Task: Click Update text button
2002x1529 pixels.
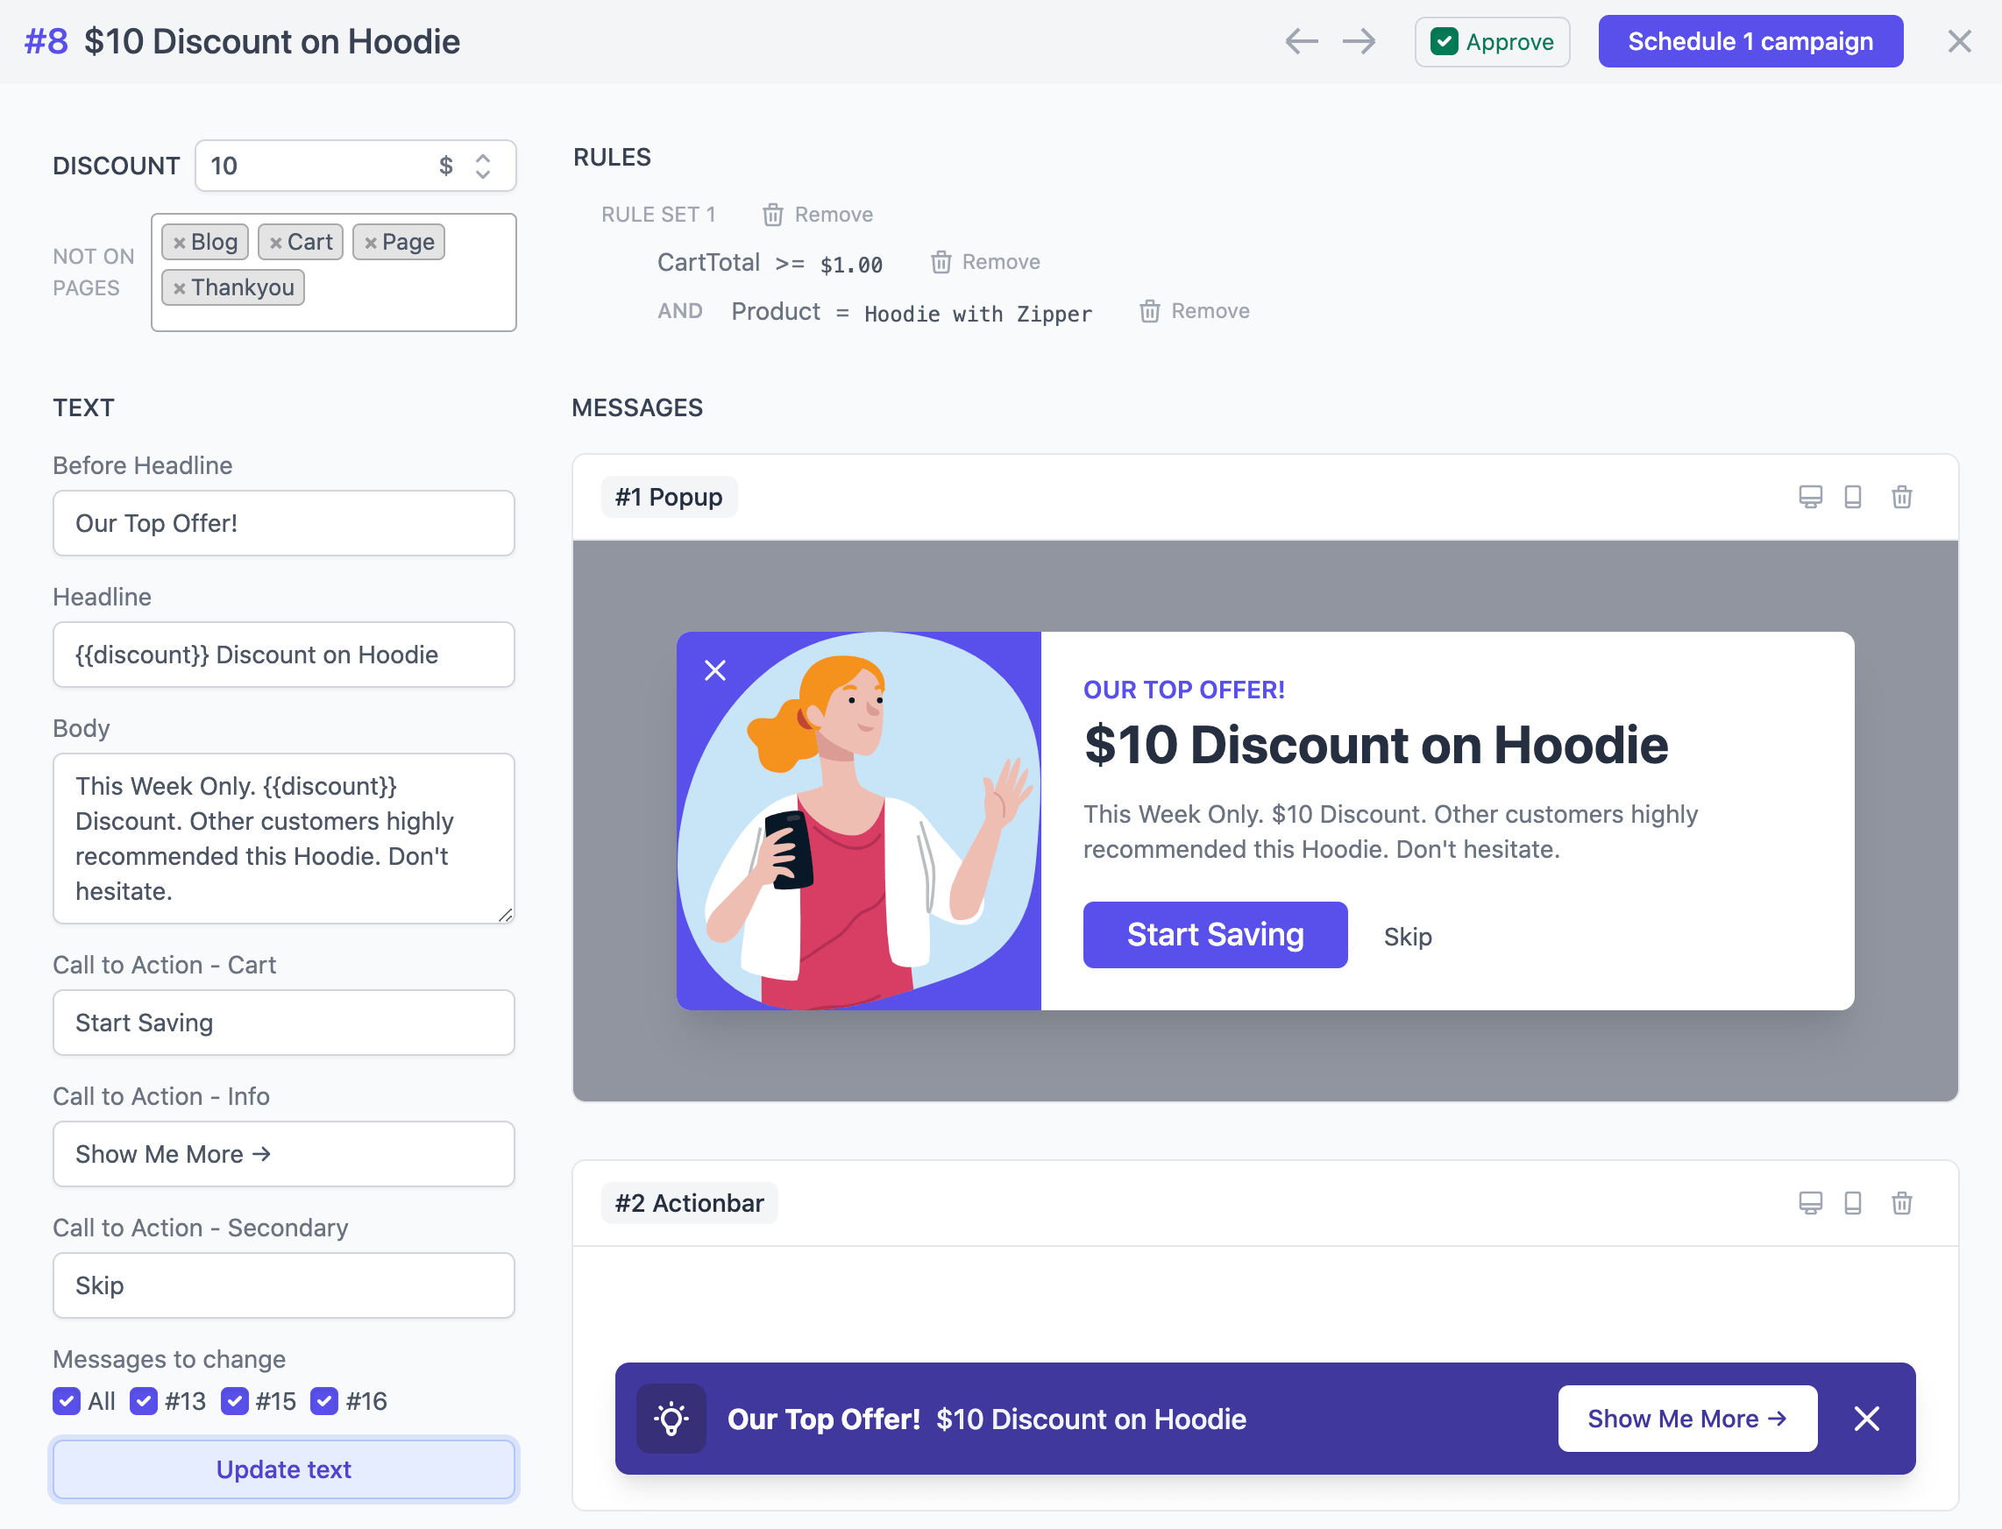Action: click(x=284, y=1468)
